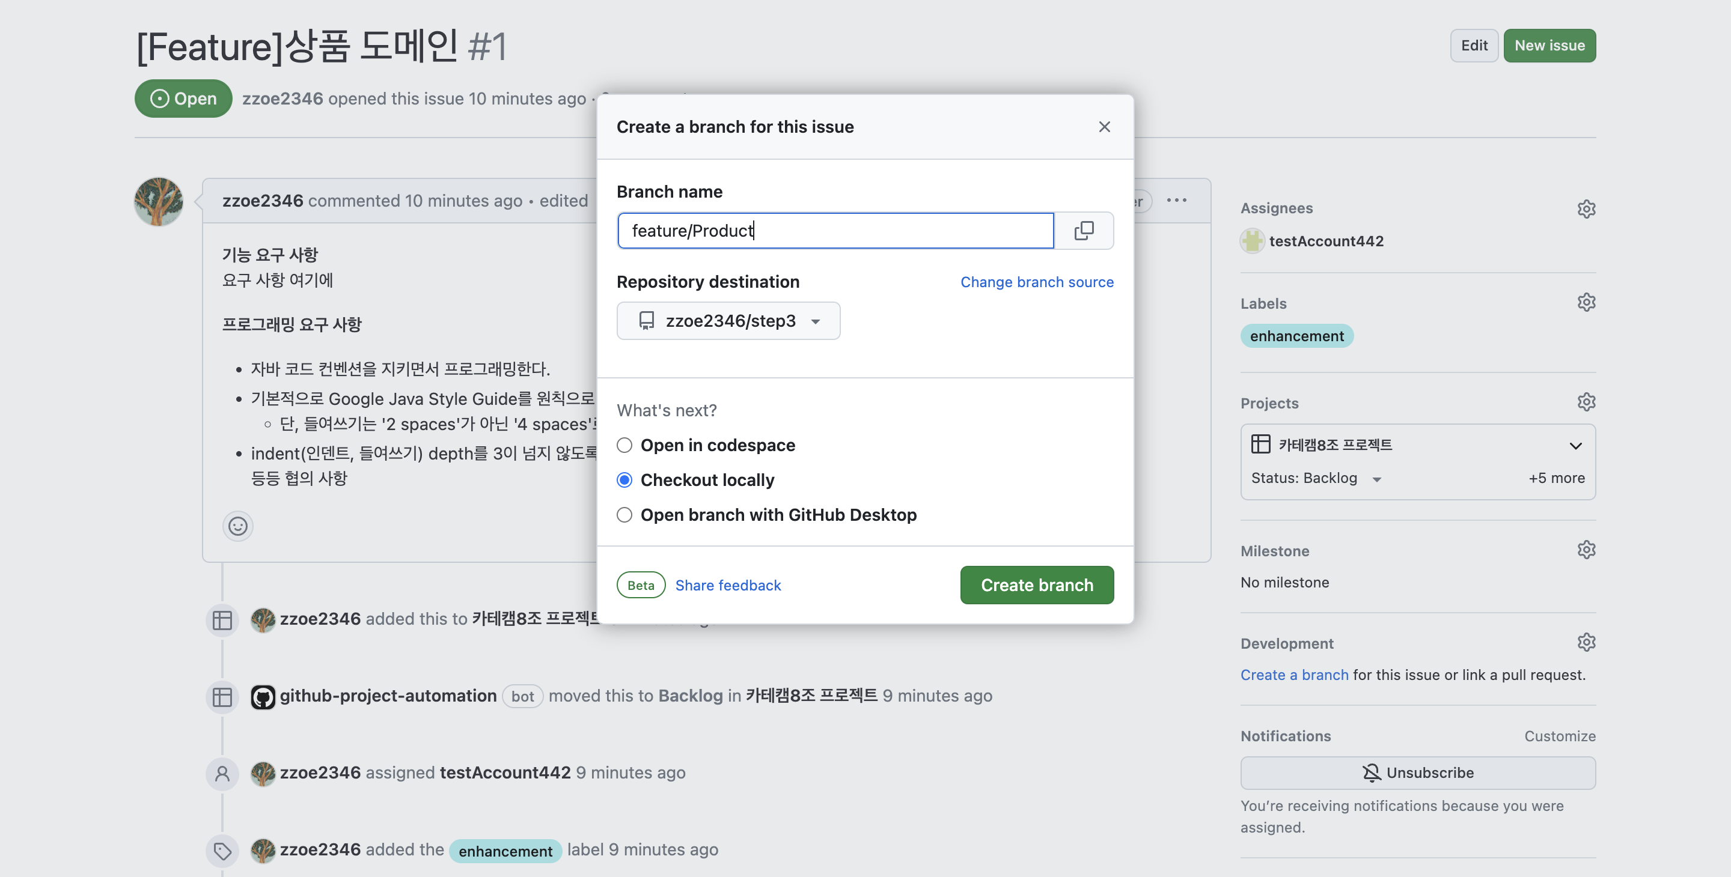This screenshot has height=877, width=1731.
Task: Expand 카테캠8조 프로젝트 project chevron
Action: [x=1575, y=445]
